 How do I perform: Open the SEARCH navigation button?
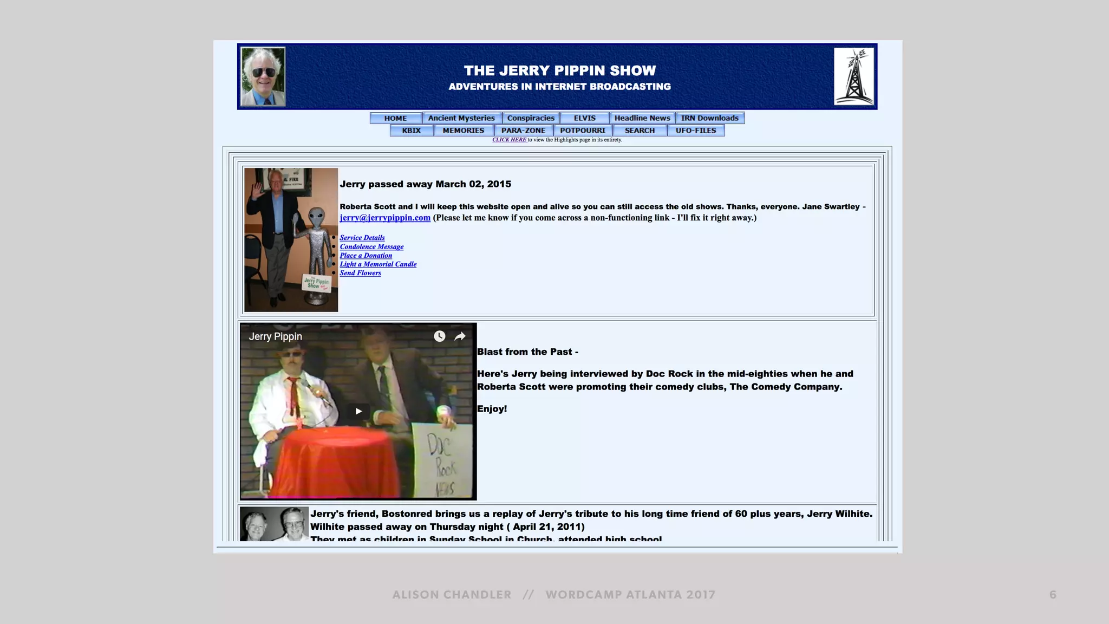[x=640, y=131]
